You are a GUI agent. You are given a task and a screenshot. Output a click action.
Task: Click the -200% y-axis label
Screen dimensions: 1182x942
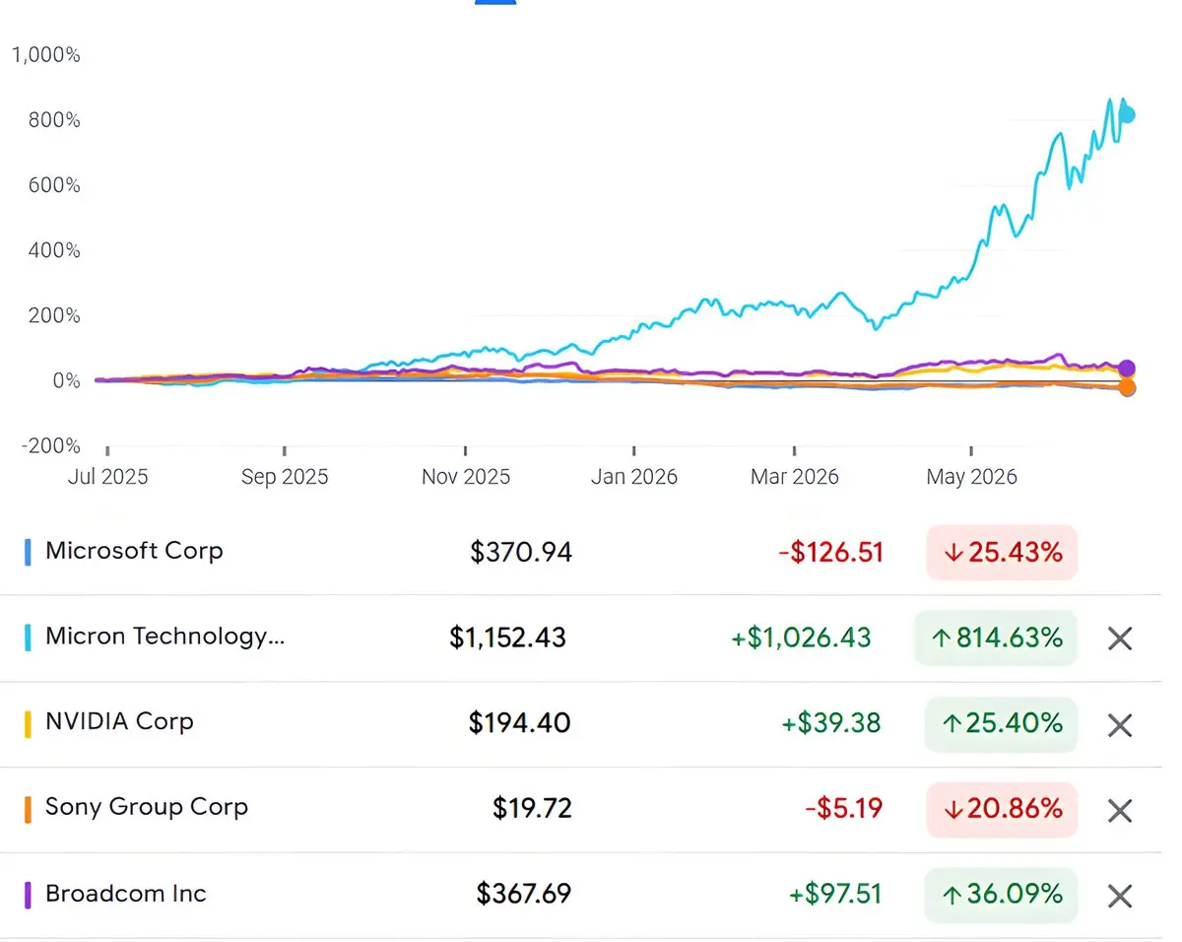click(51, 445)
